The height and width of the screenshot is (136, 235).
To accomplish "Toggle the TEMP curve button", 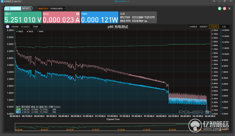I will (x=36, y=27).
